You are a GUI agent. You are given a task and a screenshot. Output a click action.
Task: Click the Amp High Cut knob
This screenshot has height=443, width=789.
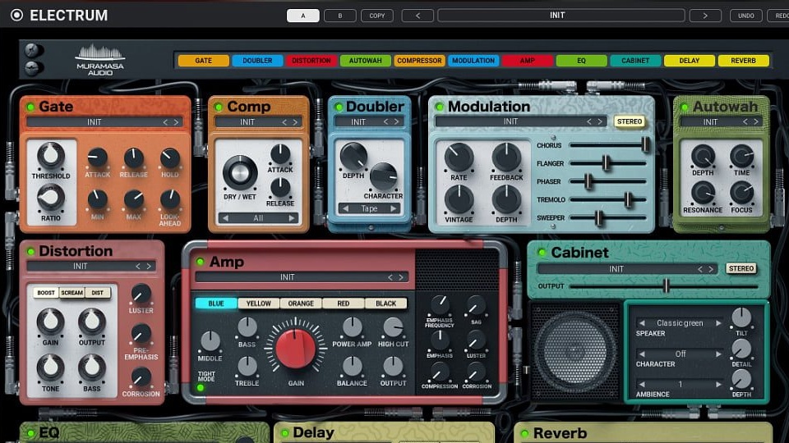point(393,327)
